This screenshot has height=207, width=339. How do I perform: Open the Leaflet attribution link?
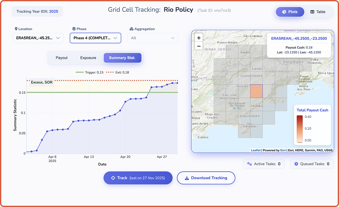(x=256, y=150)
